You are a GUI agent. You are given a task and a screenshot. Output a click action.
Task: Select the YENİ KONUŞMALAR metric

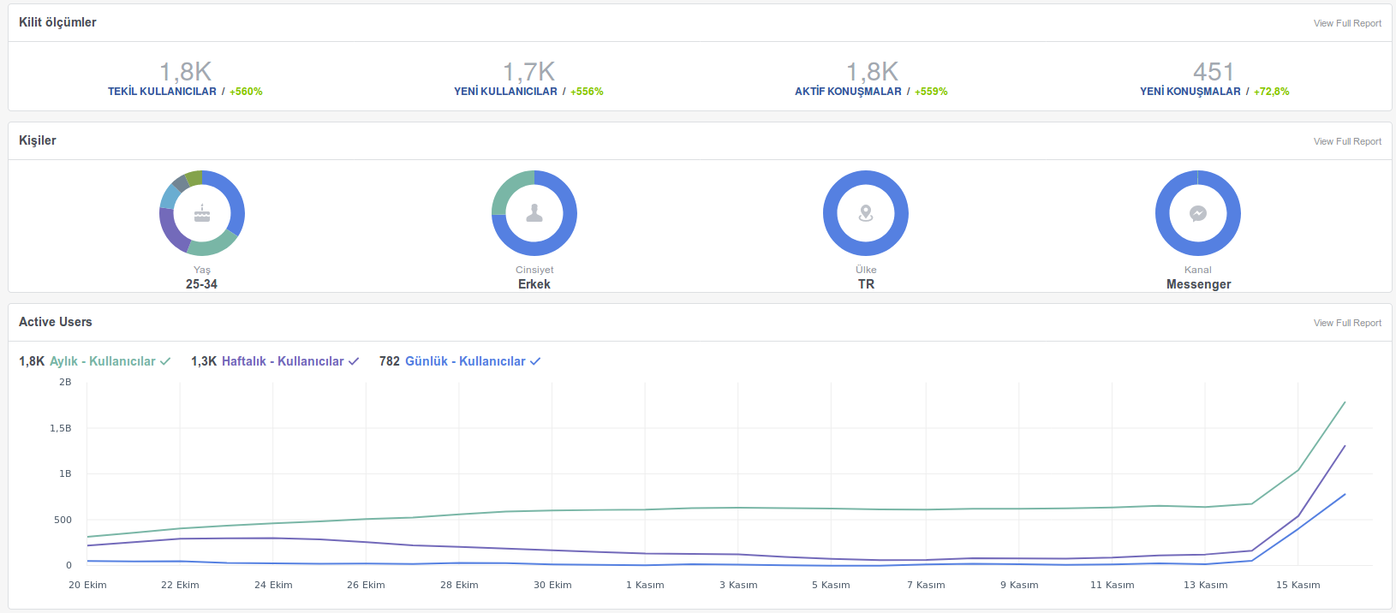[x=1190, y=92]
